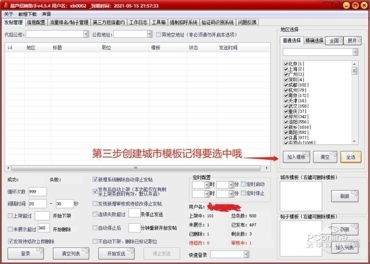The height and width of the screenshot is (264, 370).
Task: Open the start-time hour dropdown
Action: point(207,185)
